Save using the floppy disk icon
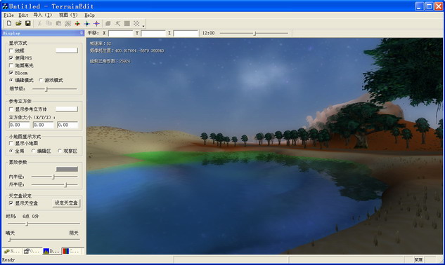This screenshot has width=445, height=265. [x=28, y=24]
